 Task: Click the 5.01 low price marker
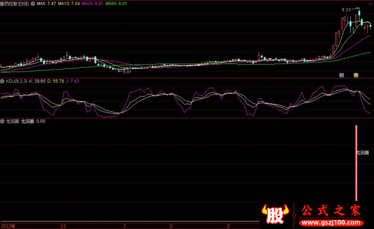pyautogui.click(x=127, y=72)
